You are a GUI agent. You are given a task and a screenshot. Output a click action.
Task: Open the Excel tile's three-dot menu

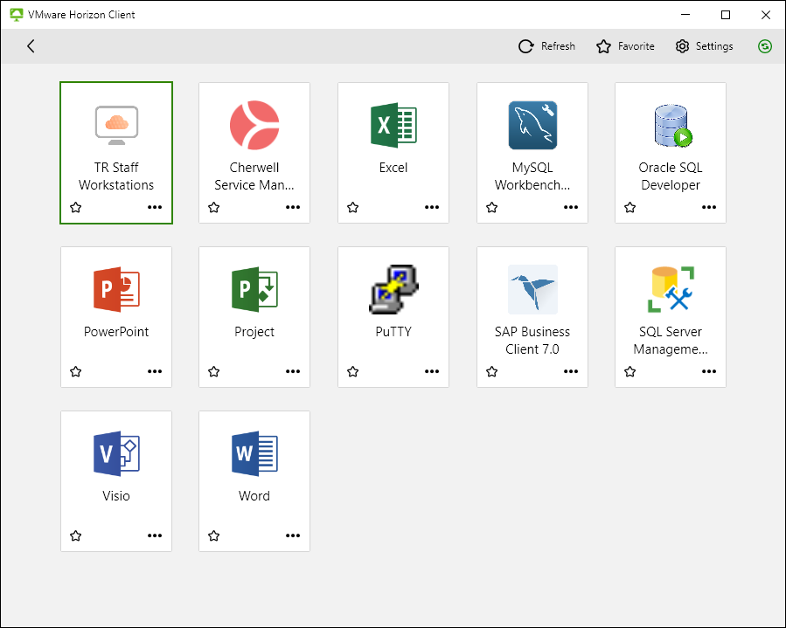pyautogui.click(x=432, y=207)
